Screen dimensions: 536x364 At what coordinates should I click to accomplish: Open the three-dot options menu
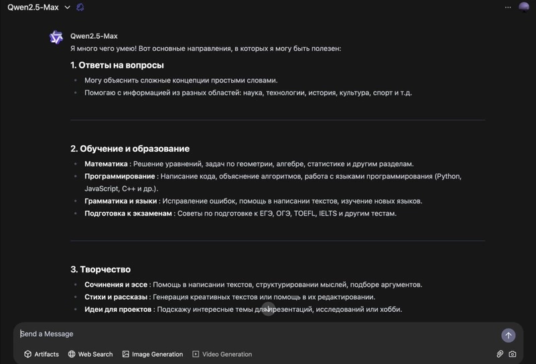[x=508, y=7]
